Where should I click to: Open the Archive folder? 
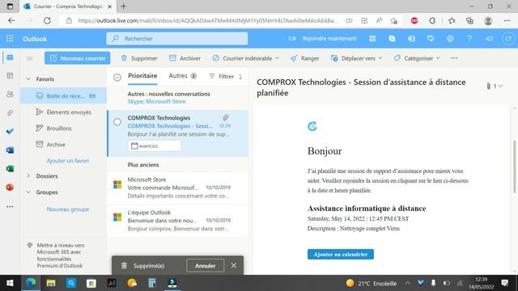coord(63,145)
